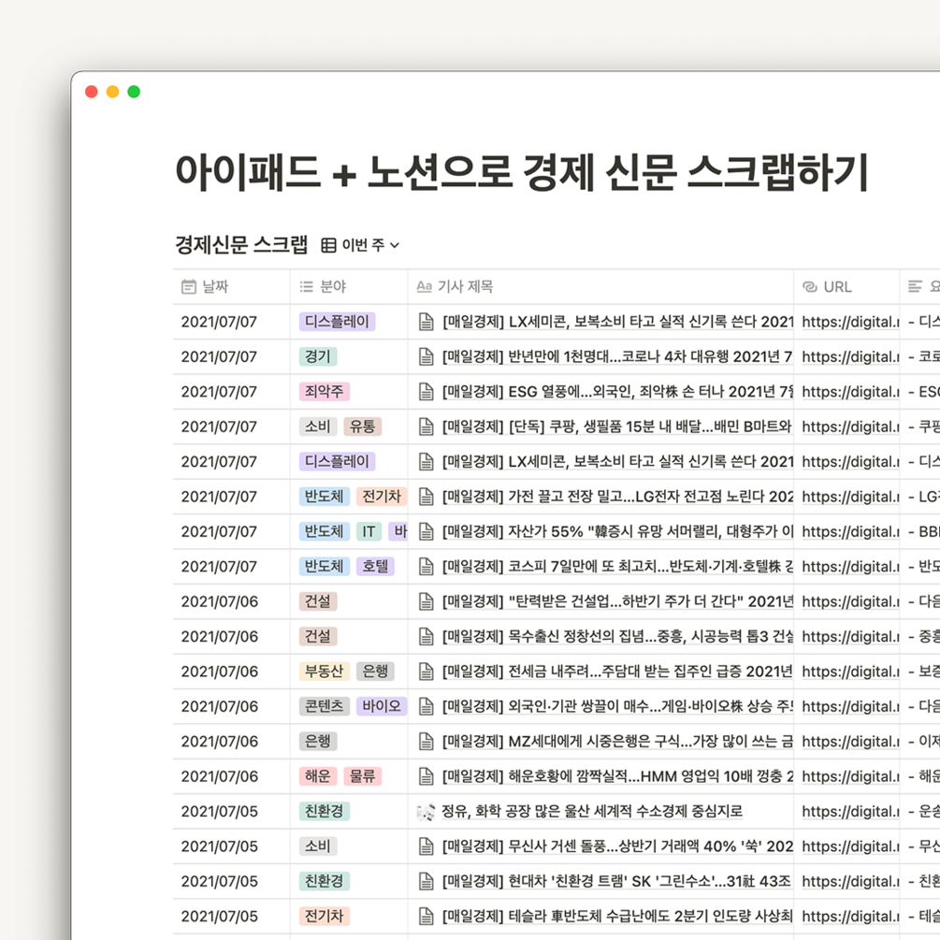Click the image icon of 정유, 화학 공장 article

click(x=426, y=812)
